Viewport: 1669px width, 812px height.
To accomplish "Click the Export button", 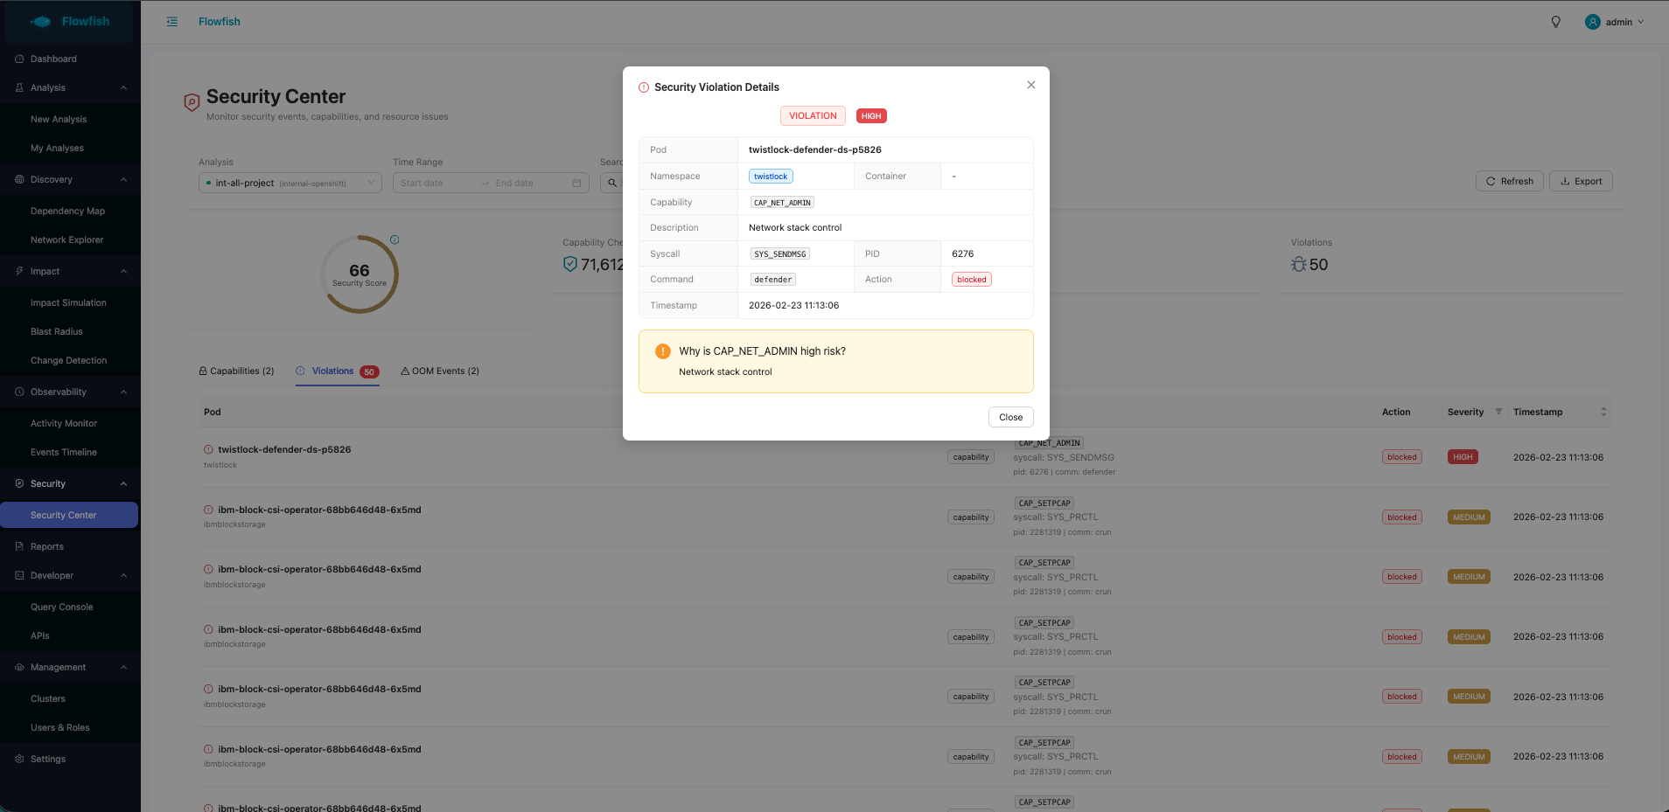I will 1581,181.
